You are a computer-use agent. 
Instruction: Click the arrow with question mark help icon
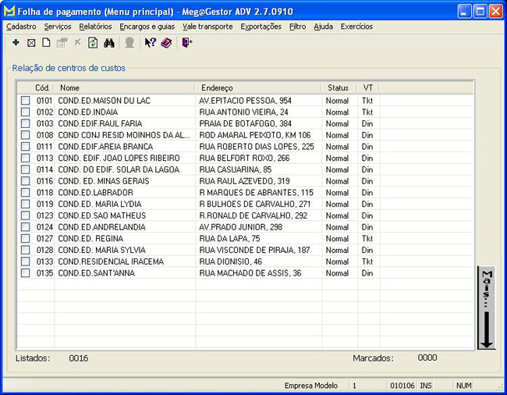point(151,43)
